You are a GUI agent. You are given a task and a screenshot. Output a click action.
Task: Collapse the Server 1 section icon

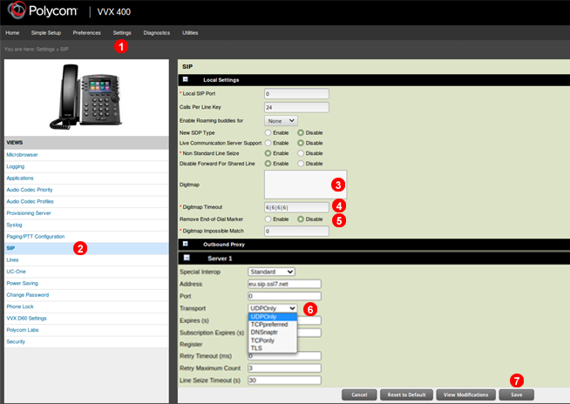(187, 258)
